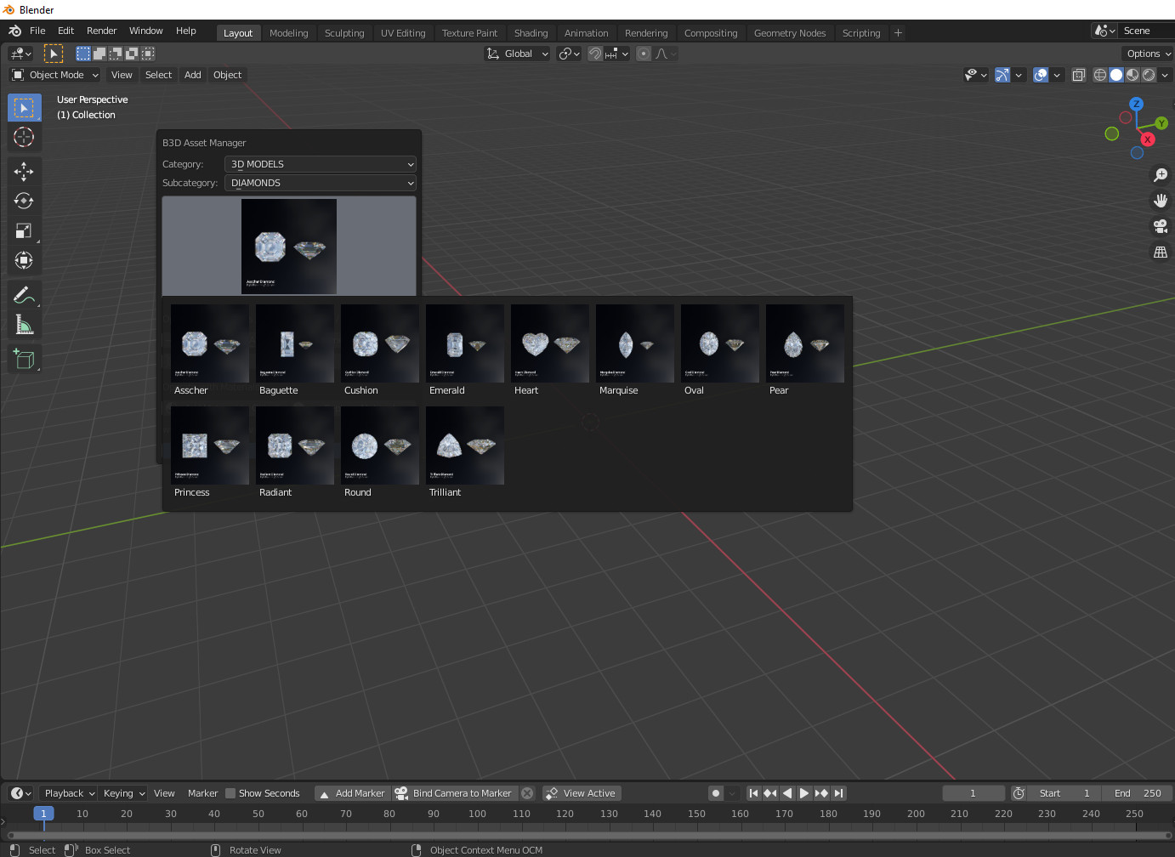
Task: Toggle viewport overlays display
Action: coord(1041,75)
